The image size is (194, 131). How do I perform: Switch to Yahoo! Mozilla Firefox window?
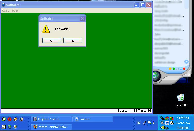(51, 127)
